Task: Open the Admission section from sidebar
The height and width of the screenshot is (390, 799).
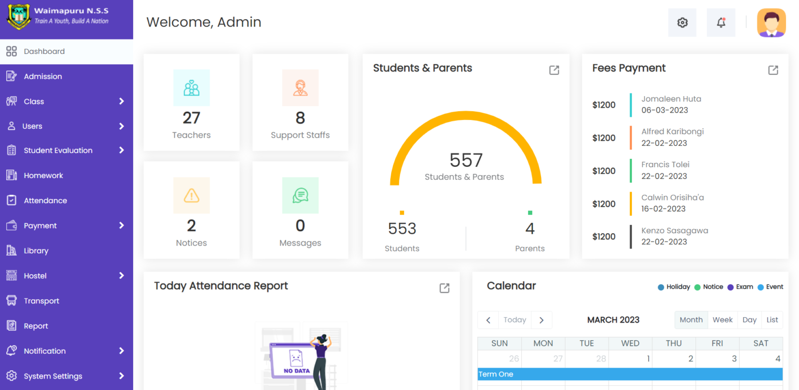Action: (44, 76)
